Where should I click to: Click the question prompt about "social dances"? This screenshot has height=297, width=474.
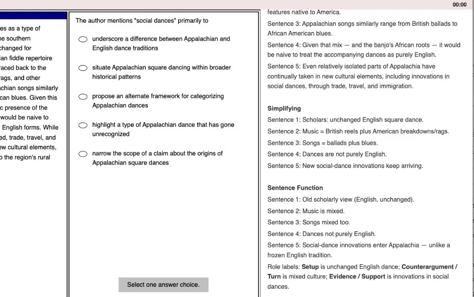[142, 20]
